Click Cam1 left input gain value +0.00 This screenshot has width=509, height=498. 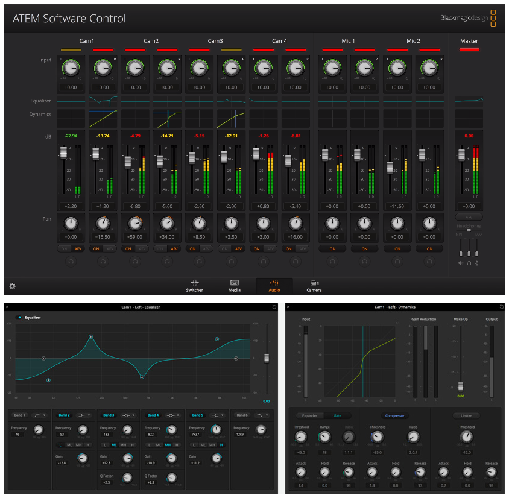coord(71,87)
